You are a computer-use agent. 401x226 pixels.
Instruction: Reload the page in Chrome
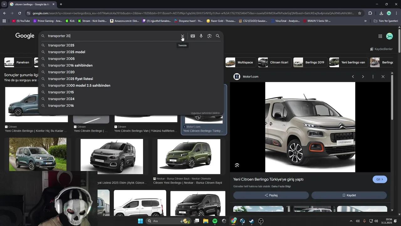click(x=19, y=13)
